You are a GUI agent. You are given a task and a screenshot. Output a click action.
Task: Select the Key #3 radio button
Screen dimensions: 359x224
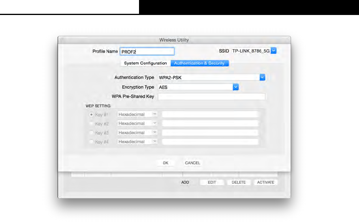91,133
